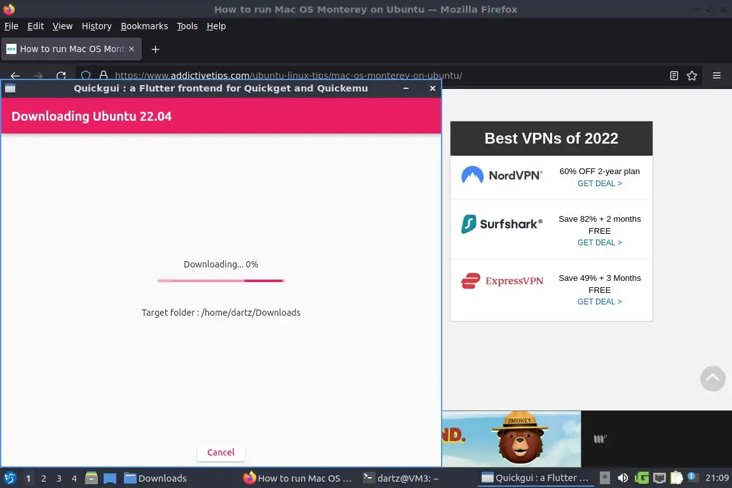This screenshot has height=488, width=732.
Task: Click the clipboard manager tray icon
Action: [677, 478]
